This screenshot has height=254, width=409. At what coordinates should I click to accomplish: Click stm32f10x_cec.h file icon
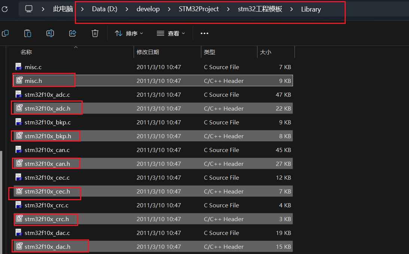(19, 191)
